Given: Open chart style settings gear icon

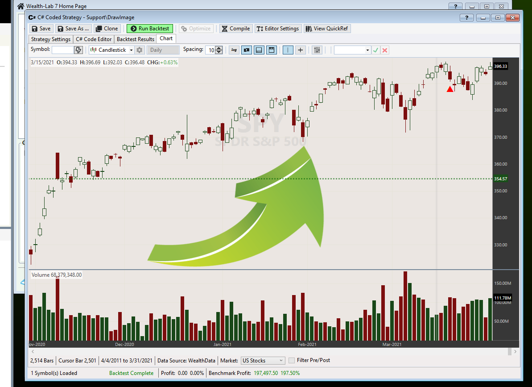Looking at the screenshot, I should (140, 50).
